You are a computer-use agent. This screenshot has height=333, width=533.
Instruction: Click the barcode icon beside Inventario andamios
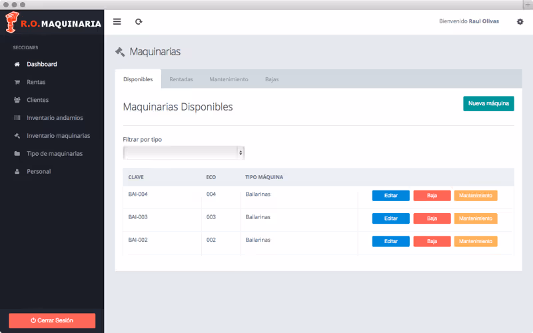pos(17,118)
